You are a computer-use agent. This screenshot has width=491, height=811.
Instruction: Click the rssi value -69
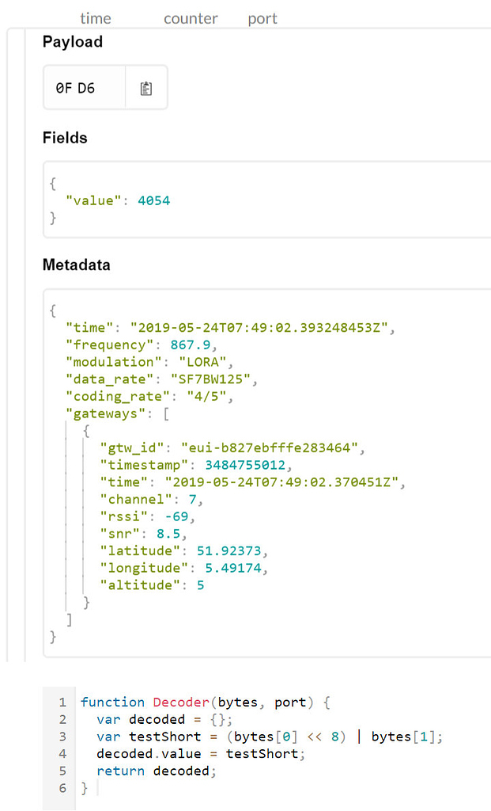(176, 516)
